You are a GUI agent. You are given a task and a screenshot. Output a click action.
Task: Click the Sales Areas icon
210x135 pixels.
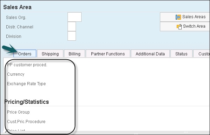tap(178, 17)
